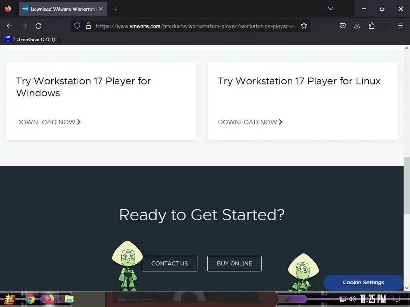Click the scrollbar up arrow
This screenshot has height=307, width=410.
(407, 48)
